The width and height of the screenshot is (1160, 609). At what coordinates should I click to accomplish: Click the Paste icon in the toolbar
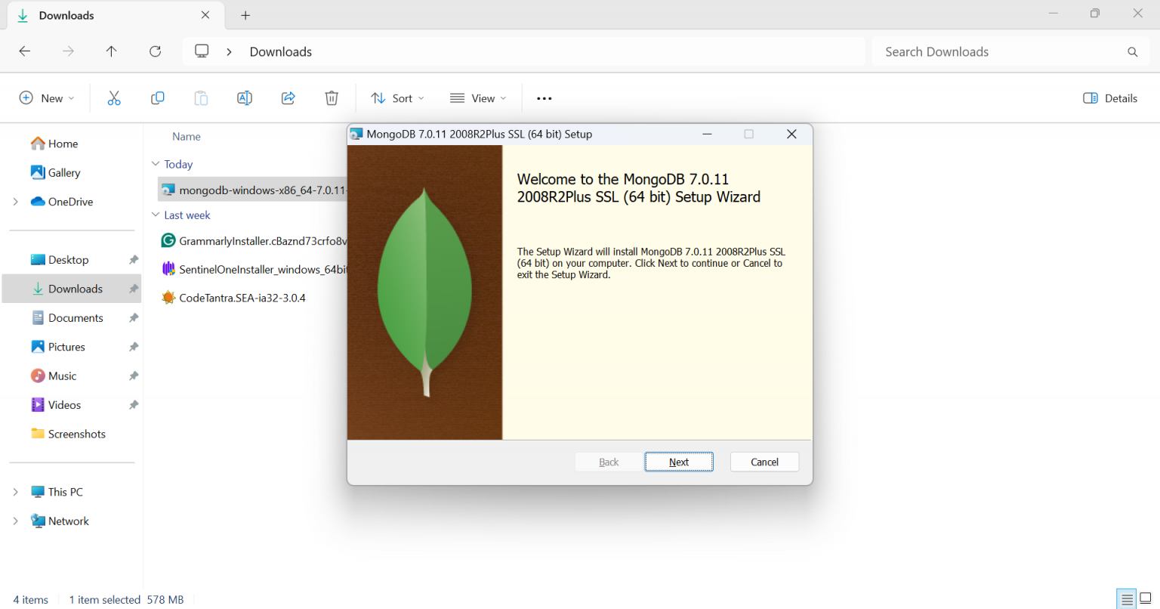[200, 97]
